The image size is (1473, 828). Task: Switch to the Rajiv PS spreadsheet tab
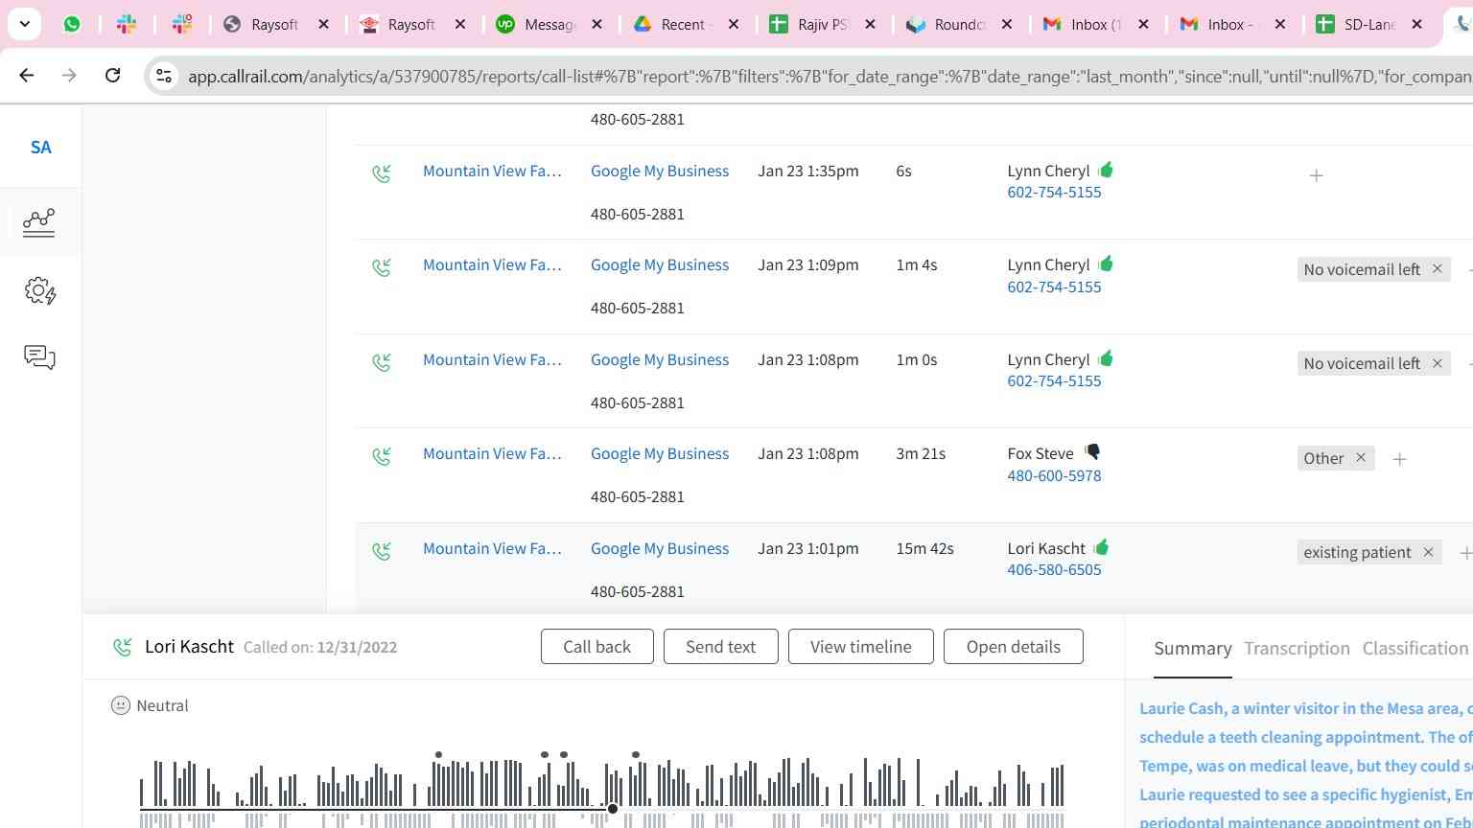tap(823, 24)
